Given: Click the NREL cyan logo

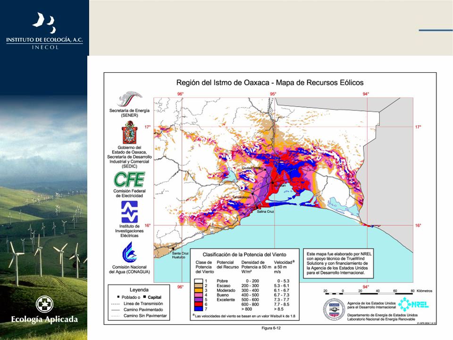Looking at the screenshot, I should (x=413, y=304).
